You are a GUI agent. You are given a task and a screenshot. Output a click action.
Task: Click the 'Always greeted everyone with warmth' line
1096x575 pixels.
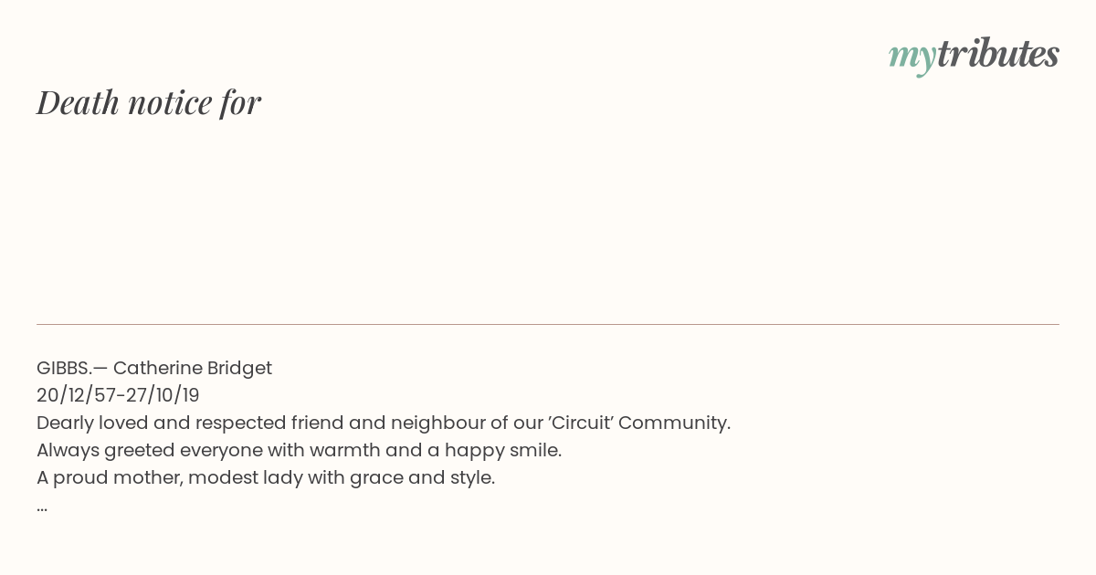click(299, 450)
